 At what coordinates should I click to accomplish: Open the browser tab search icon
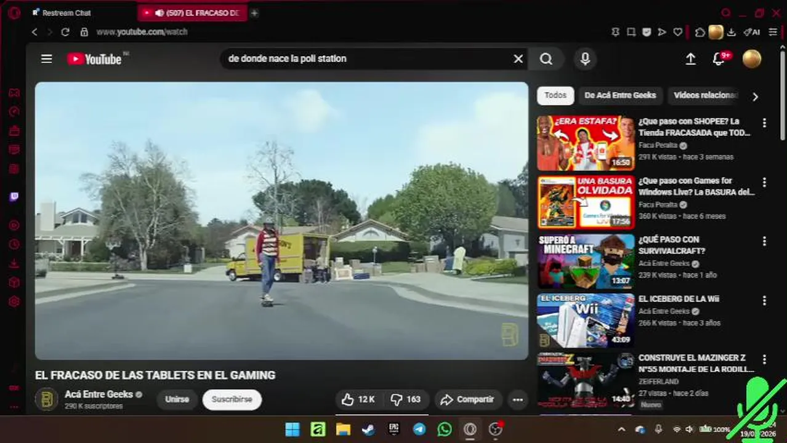(726, 13)
